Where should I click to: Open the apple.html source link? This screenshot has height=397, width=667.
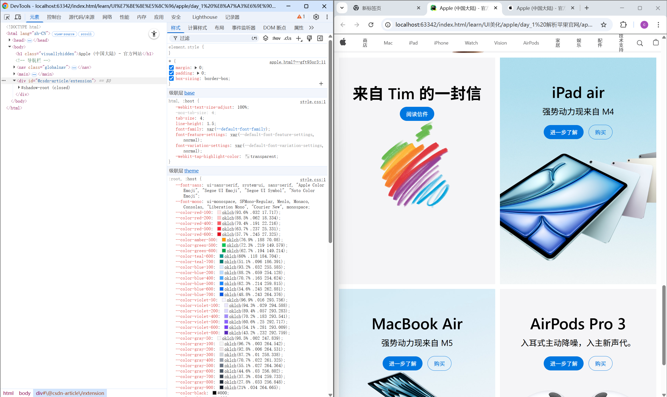click(x=297, y=62)
